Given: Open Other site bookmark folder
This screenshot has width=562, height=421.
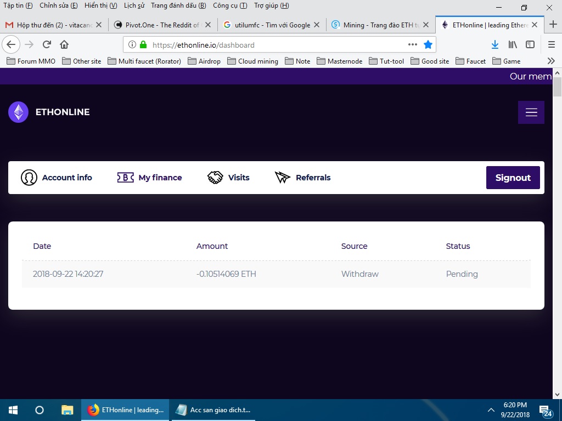Looking at the screenshot, I should pos(81,61).
